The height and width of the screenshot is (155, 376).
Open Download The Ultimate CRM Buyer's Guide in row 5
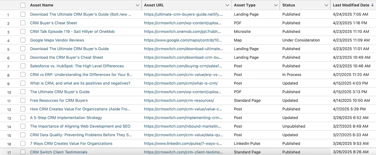click(69, 49)
